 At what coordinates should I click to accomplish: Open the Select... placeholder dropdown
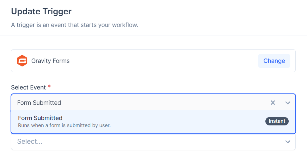click(153, 142)
